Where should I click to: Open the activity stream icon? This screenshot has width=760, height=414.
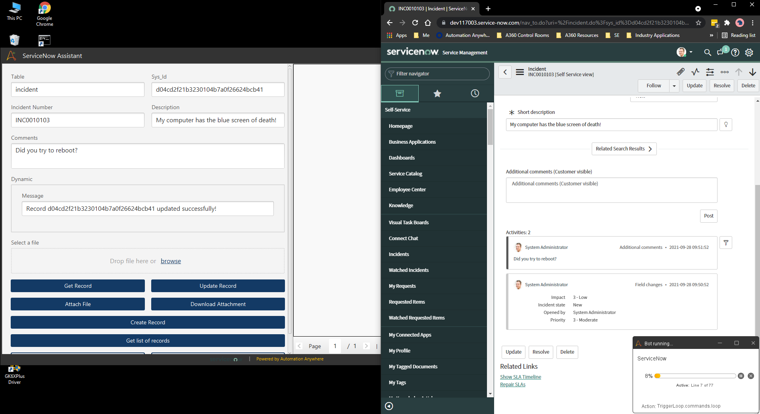695,72
